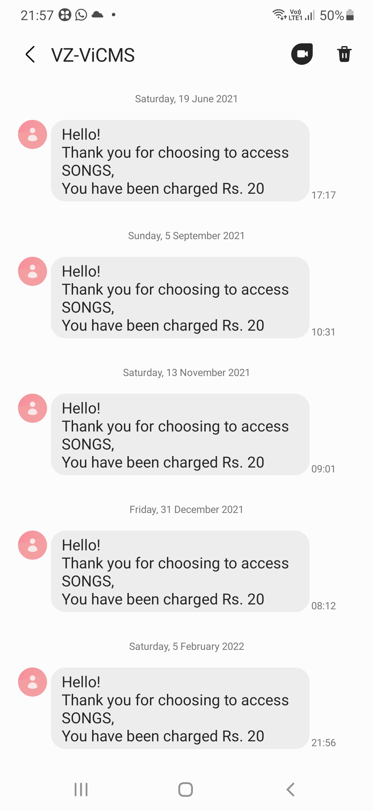This screenshot has height=811, width=374.
Task: Tap the back arrow beside VZ-ViCMS
Action: pyautogui.click(x=30, y=54)
